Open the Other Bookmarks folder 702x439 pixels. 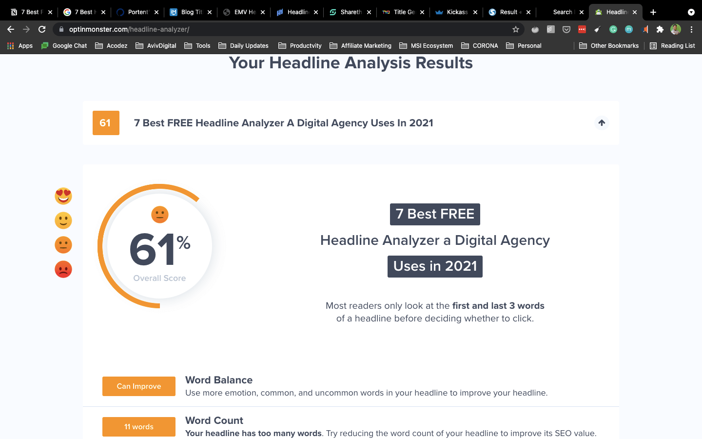608,45
